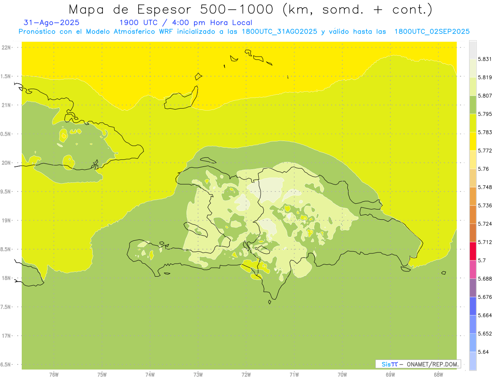Click the latitude axis label "18N"
Screen dimensions: 492x380
click(6, 278)
